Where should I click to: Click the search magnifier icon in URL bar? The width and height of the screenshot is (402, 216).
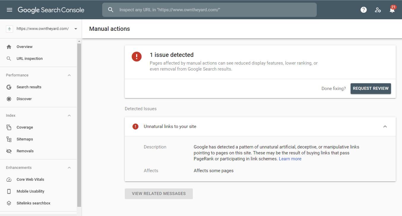coord(111,10)
